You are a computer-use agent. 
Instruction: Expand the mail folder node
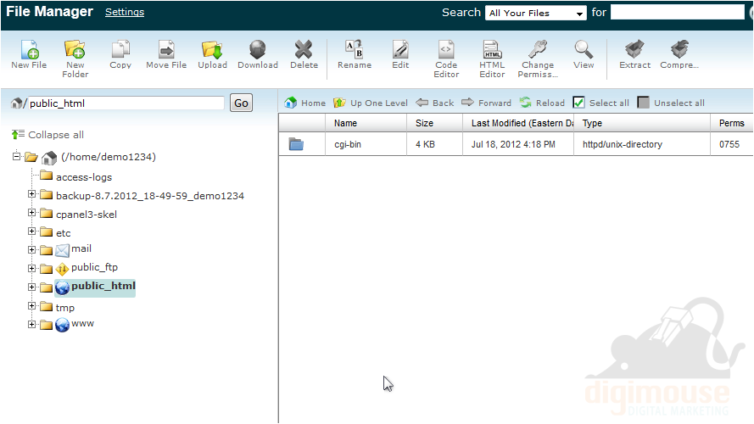[x=31, y=250]
